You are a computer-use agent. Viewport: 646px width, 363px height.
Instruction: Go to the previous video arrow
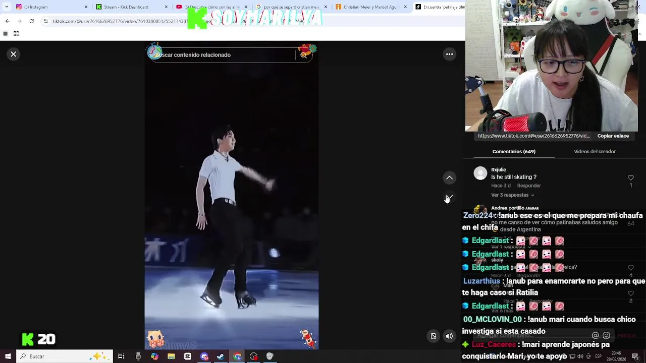click(x=449, y=177)
